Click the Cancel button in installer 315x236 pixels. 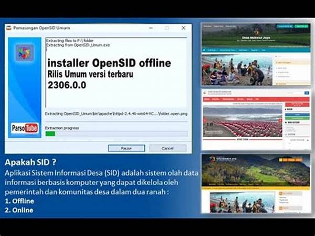coord(167,148)
